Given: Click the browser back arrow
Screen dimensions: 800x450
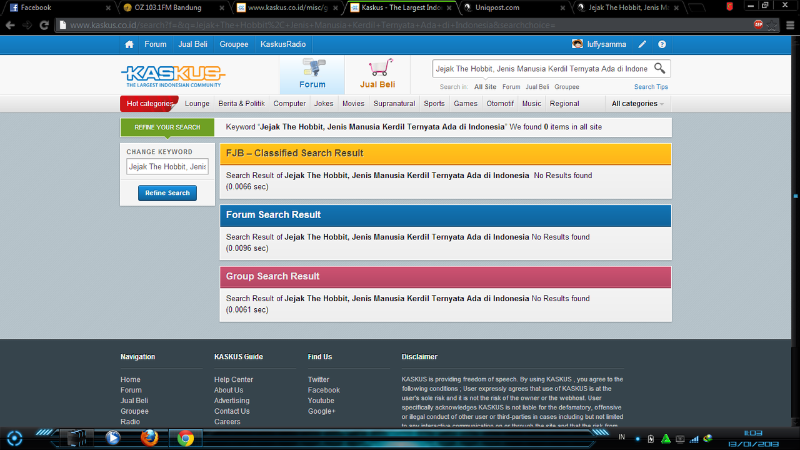Looking at the screenshot, I should (x=10, y=26).
